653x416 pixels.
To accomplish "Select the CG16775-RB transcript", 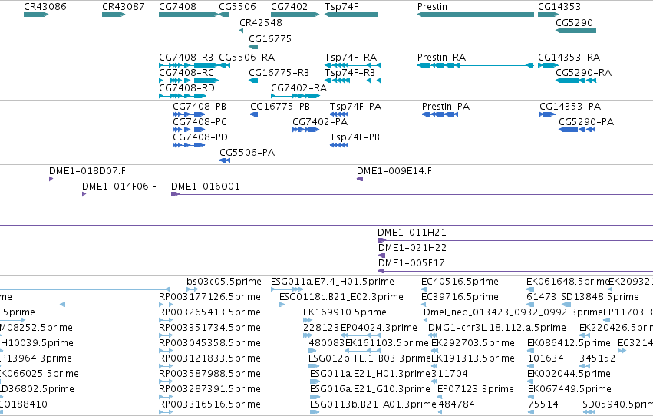I will point(253,81).
